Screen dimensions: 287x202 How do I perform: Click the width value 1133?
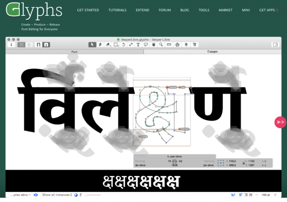click(251, 161)
